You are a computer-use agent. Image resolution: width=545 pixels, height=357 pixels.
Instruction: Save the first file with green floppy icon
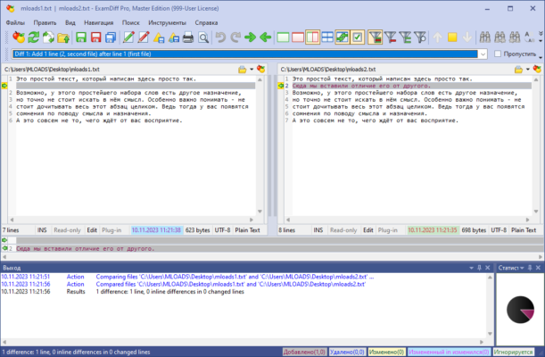(x=81, y=37)
